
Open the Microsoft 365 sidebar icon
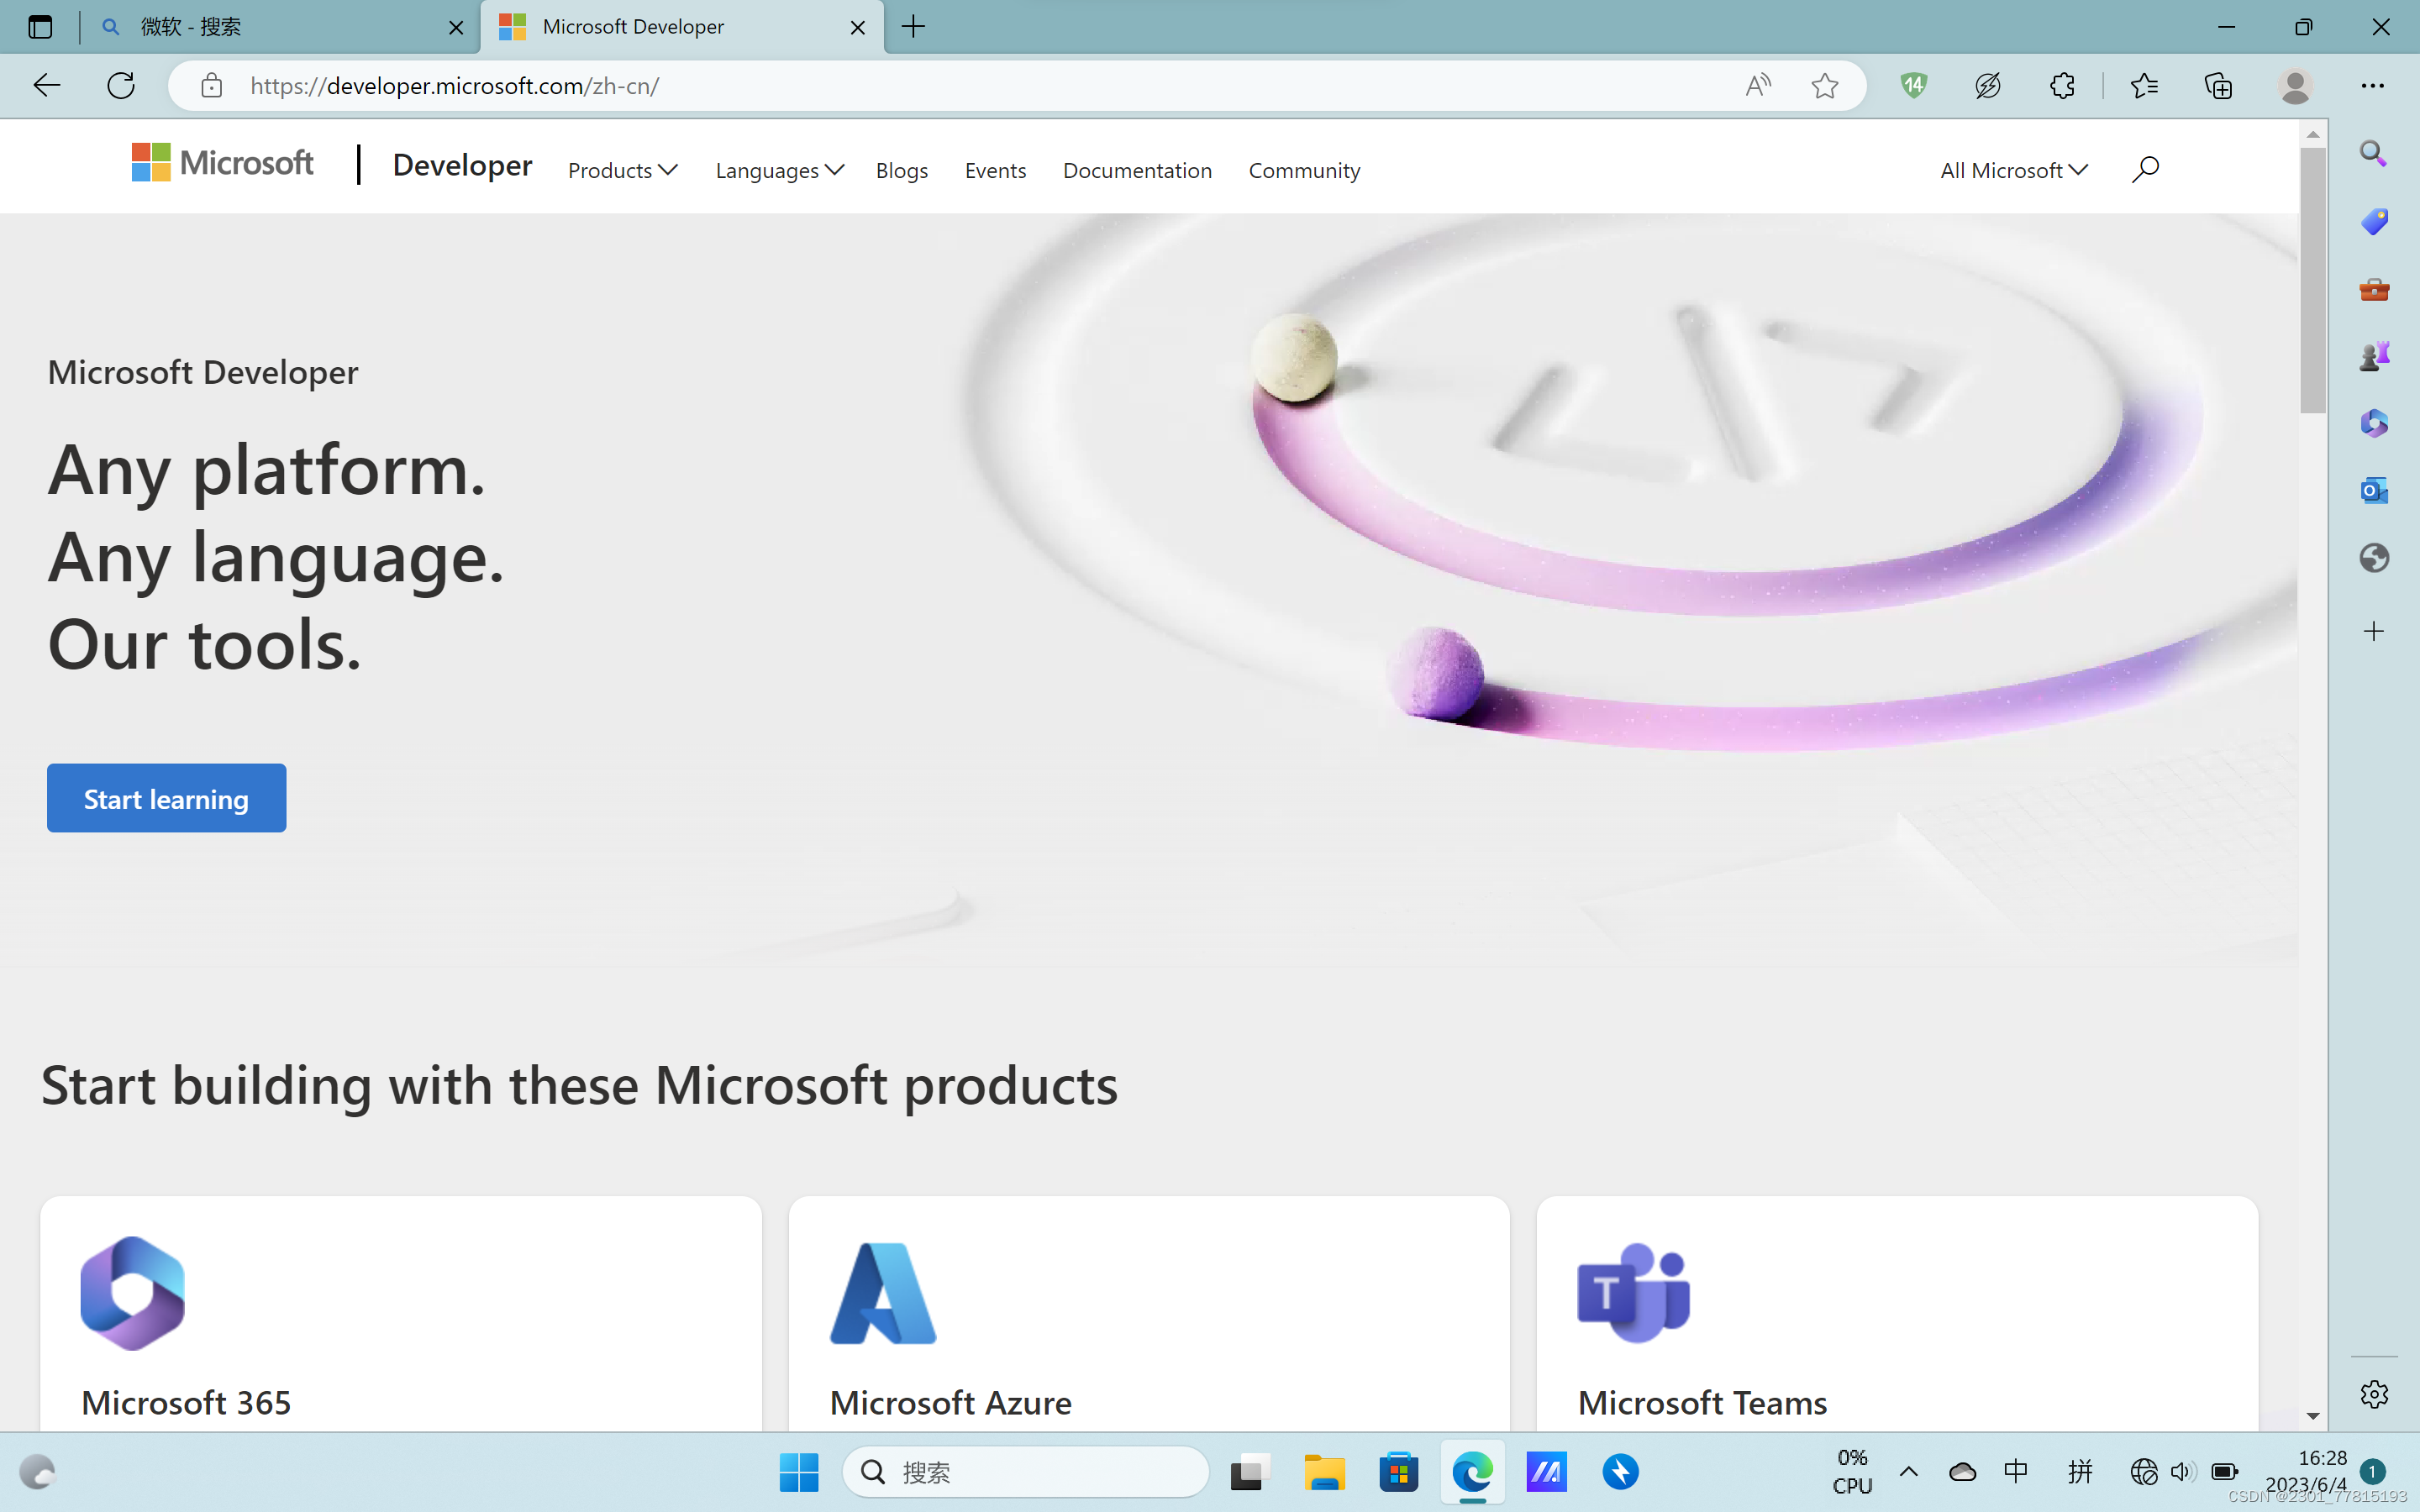coord(2373,423)
